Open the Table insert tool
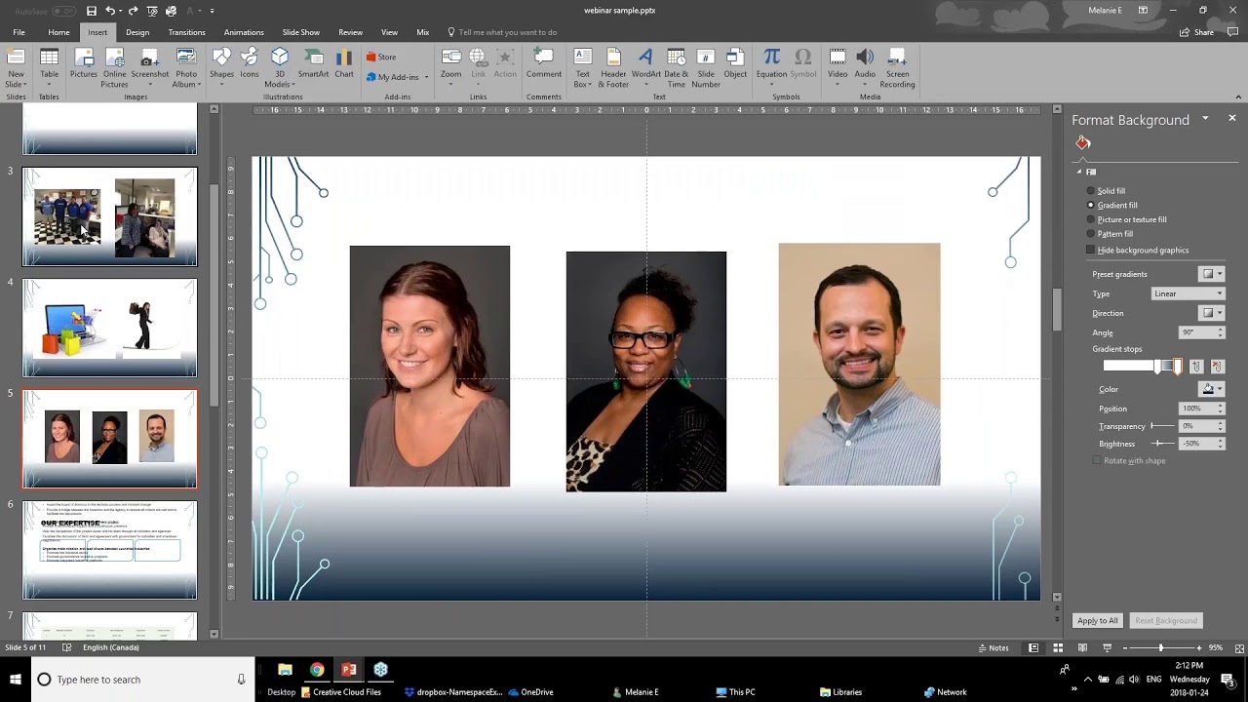 49,67
